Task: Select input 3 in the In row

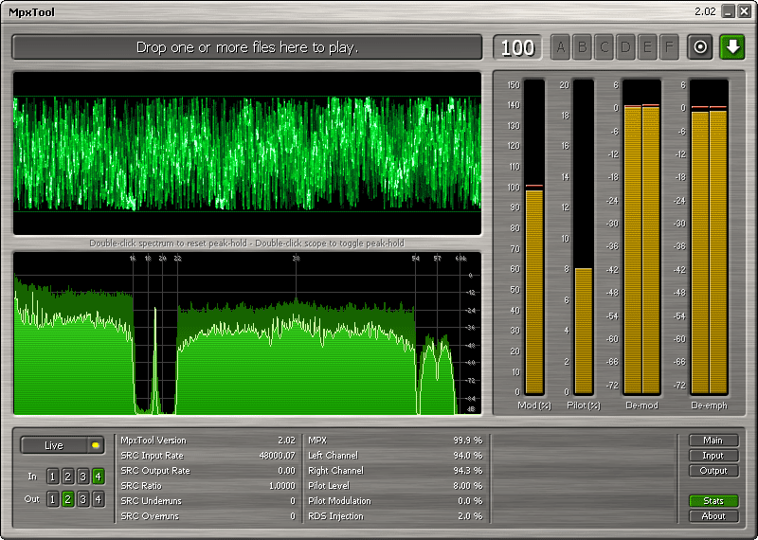Action: coord(83,477)
